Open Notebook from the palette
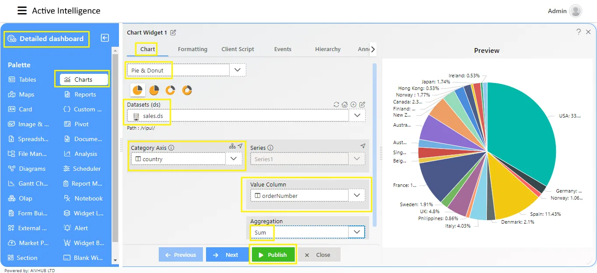The width and height of the screenshot is (597, 273). click(x=83, y=198)
